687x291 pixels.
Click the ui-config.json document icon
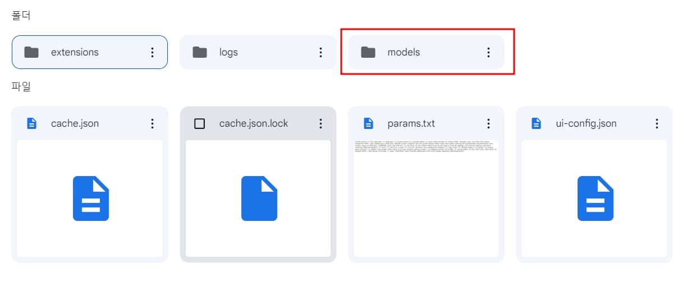pyautogui.click(x=537, y=123)
